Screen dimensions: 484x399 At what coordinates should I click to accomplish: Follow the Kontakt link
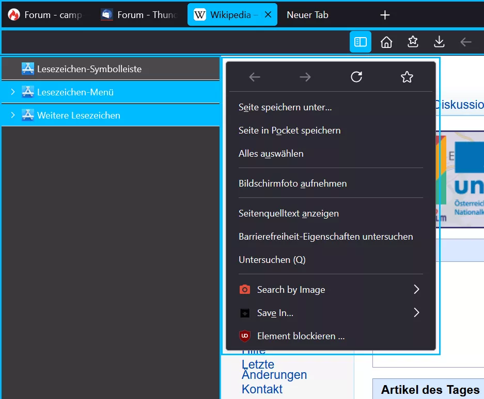click(262, 389)
